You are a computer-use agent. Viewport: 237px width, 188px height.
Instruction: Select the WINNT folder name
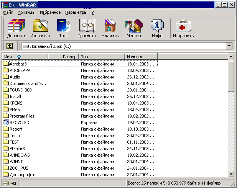tap(16, 162)
